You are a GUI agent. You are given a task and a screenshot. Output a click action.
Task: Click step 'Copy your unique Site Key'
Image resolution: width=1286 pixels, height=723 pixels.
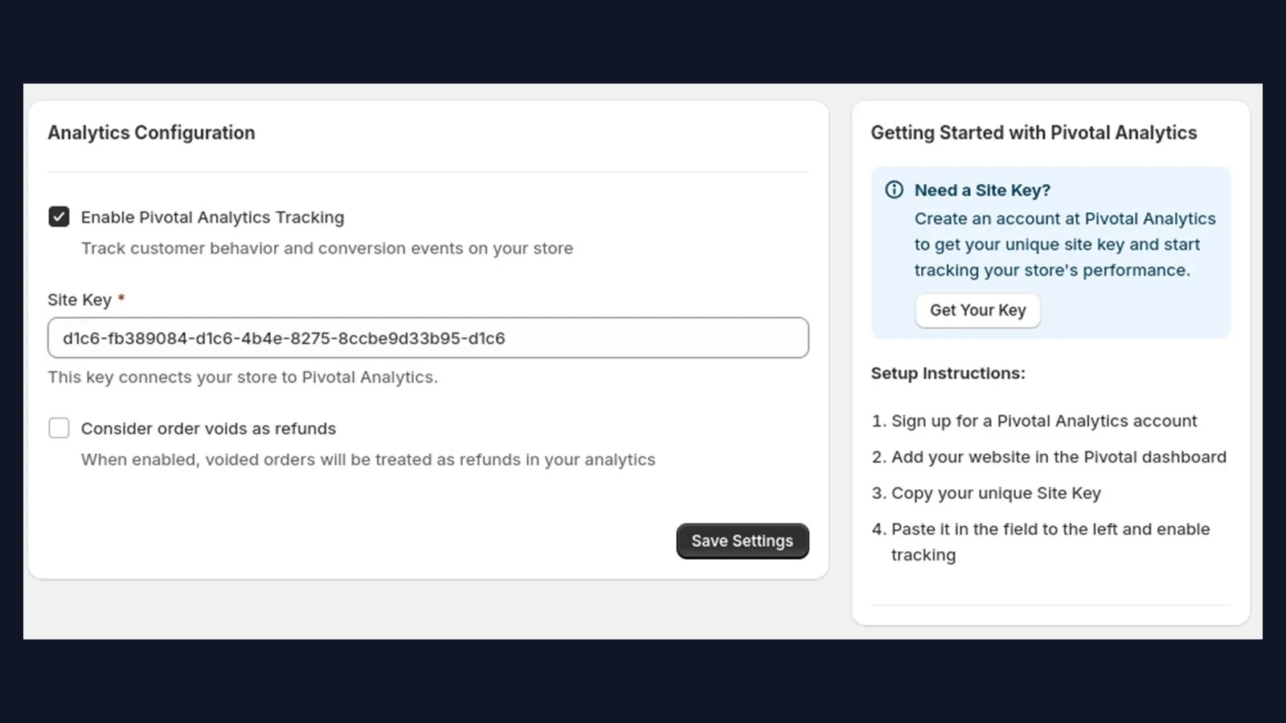(x=996, y=494)
